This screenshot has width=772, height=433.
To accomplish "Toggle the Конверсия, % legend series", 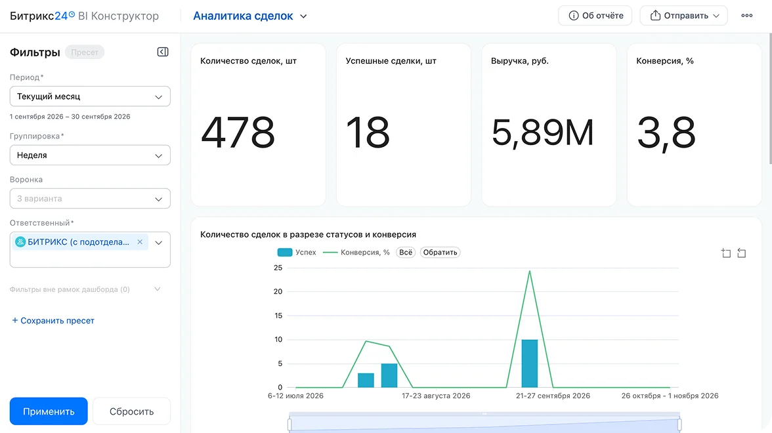I will tap(356, 253).
